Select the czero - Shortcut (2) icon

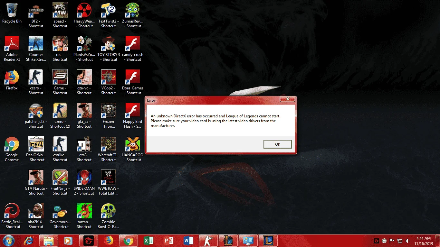pos(60,116)
